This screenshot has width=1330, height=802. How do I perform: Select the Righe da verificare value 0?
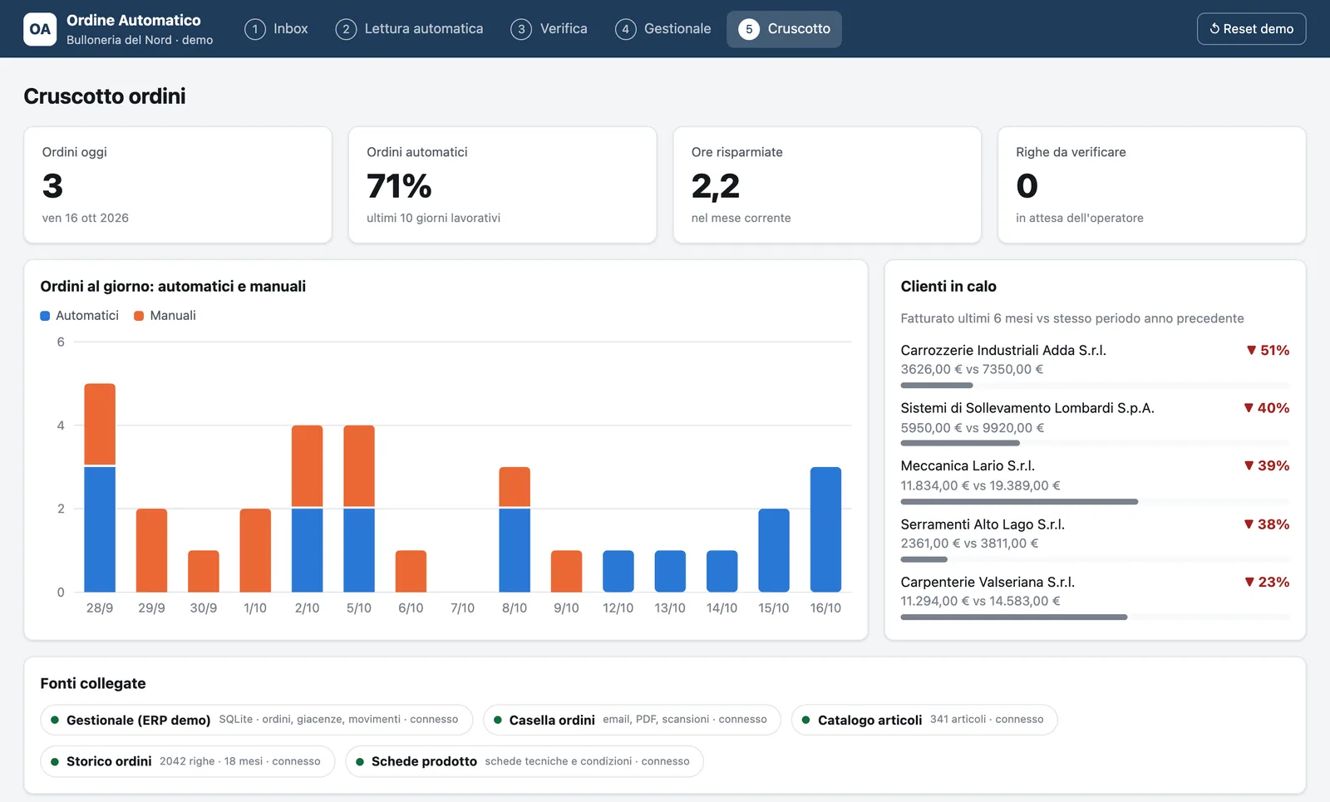tap(1027, 186)
